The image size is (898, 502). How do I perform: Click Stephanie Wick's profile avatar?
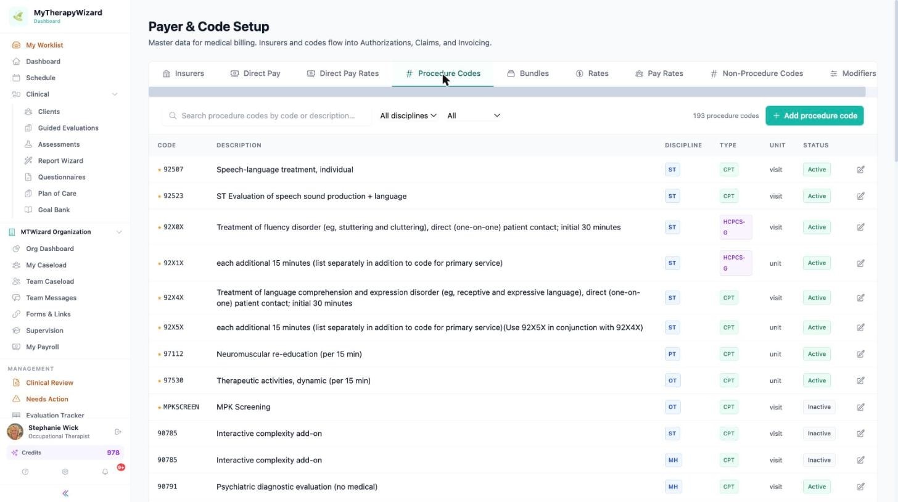coord(15,432)
